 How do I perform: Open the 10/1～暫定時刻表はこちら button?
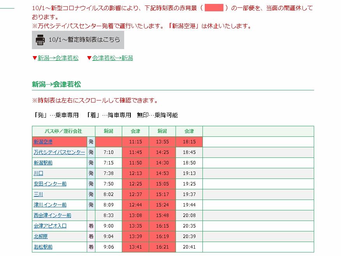pyautogui.click(x=78, y=40)
